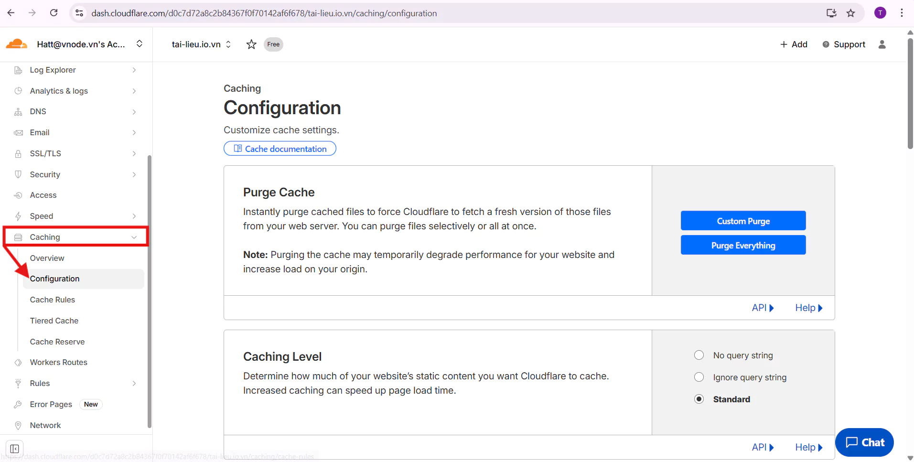Open the Chat support widget

pyautogui.click(x=864, y=442)
